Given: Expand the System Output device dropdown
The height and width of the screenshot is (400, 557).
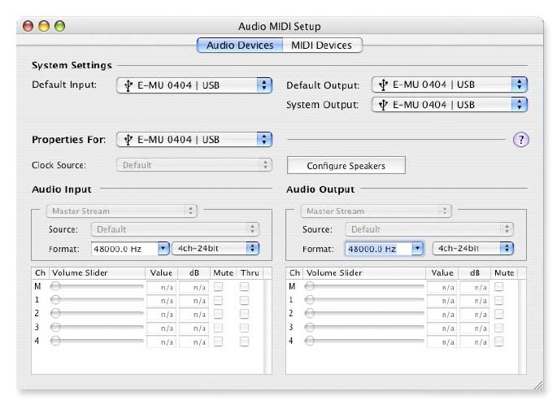Looking at the screenshot, I should coord(450,104).
